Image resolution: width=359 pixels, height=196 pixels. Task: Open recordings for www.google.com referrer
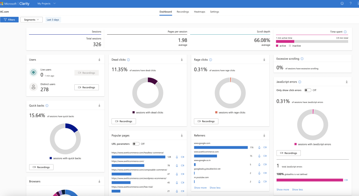coord(265,147)
